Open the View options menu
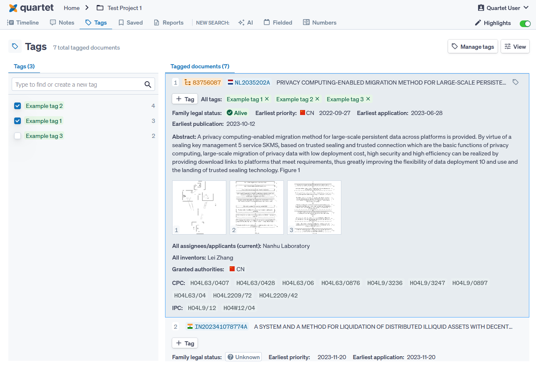Screen dimensions: 536x365 (x=515, y=47)
